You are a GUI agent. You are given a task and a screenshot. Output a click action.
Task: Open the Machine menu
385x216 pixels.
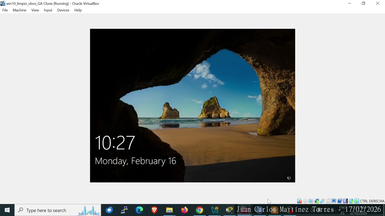click(20, 10)
